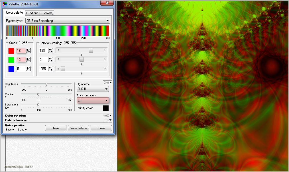
Task: Open the Quick palette Load menu
Action: pyautogui.click(x=22, y=130)
